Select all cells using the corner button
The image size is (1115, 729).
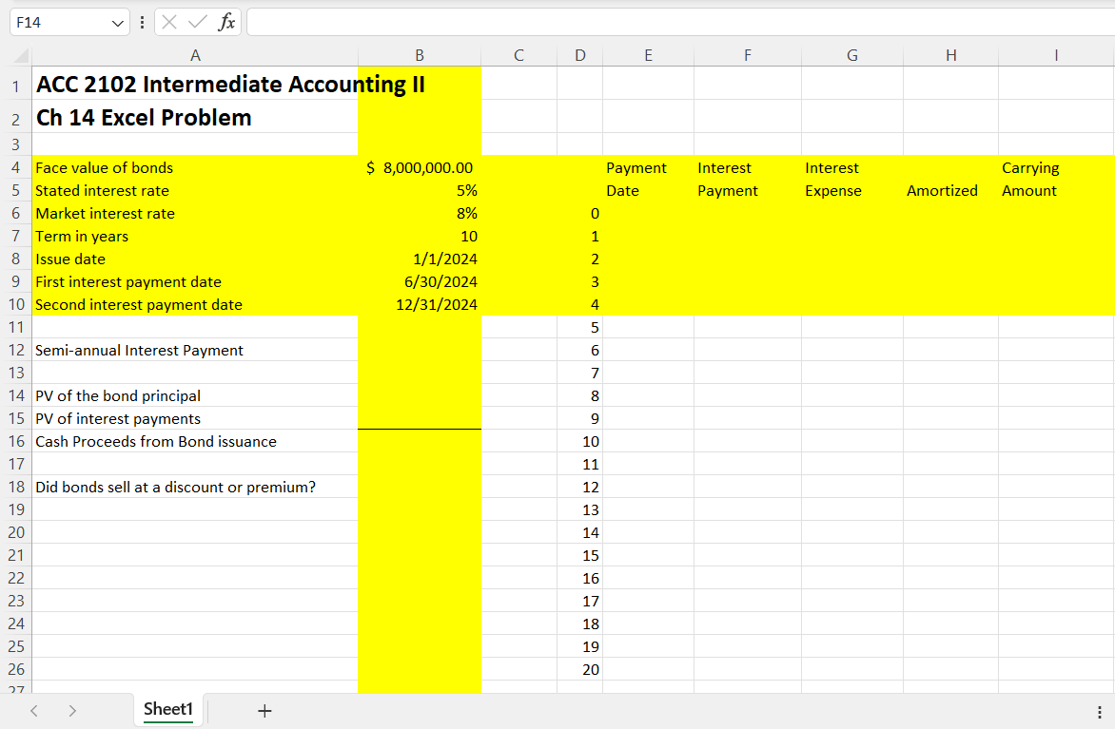(18, 55)
